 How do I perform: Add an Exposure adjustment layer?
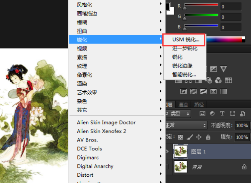coord(213,69)
